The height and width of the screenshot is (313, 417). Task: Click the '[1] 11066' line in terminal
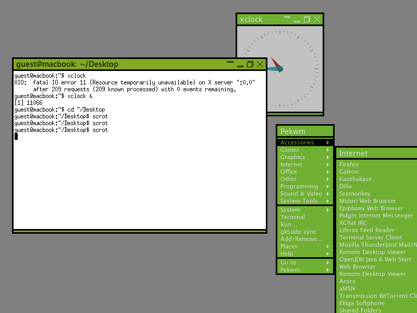(x=28, y=103)
